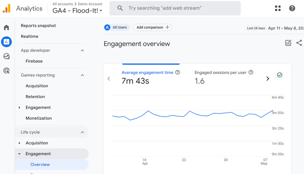304x174 pixels.
Task: Collapse the Life cycle section
Action: pos(82,132)
